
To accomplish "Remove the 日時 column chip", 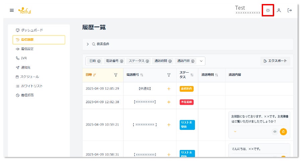I will [99, 61].
